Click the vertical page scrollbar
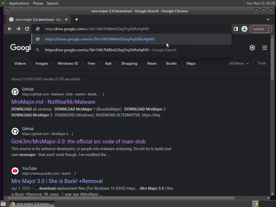This screenshot has height=207, width=276. click(x=272, y=59)
